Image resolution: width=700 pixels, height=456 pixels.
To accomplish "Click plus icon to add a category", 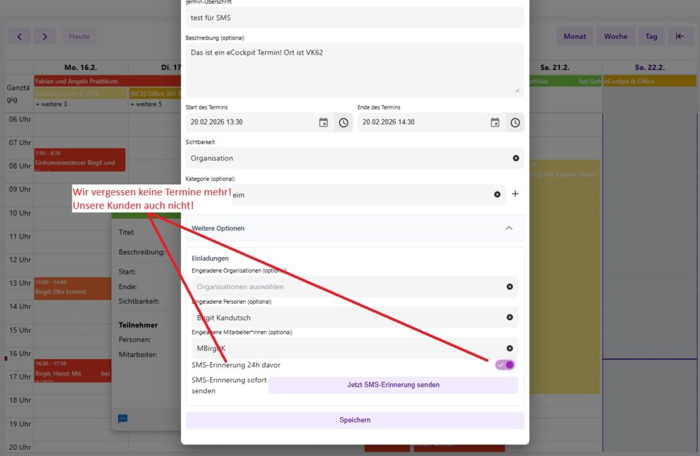I will pos(515,194).
